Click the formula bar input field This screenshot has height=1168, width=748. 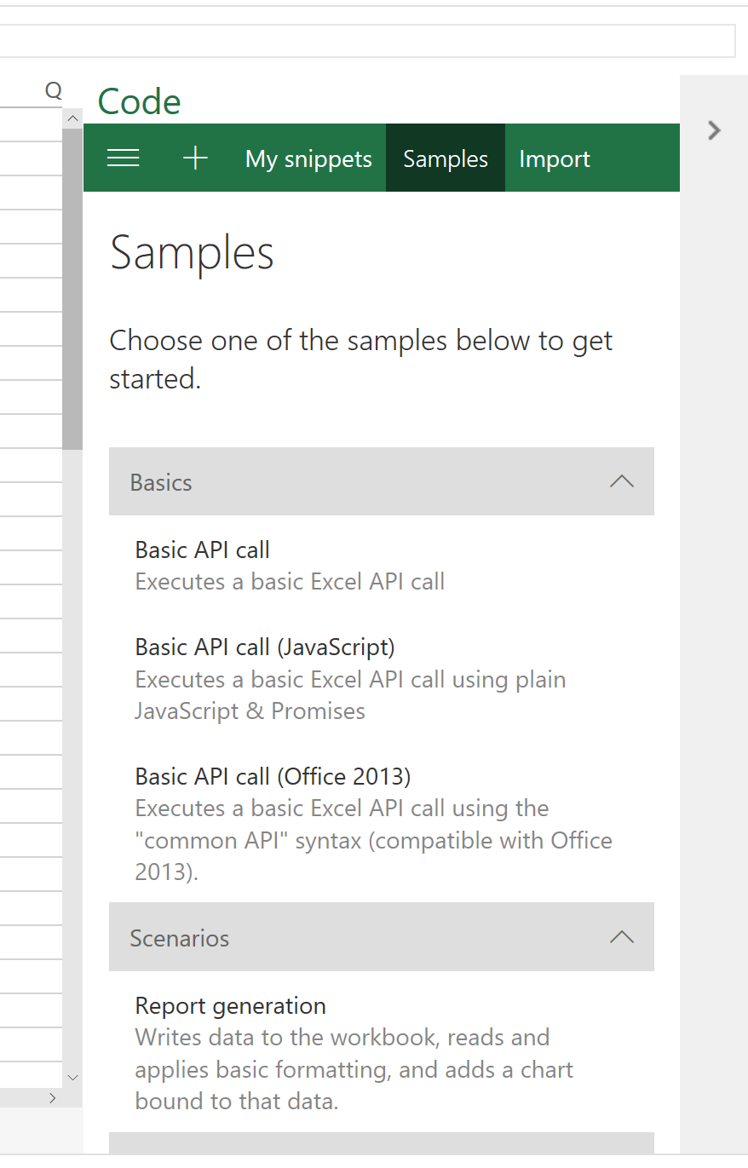point(366,40)
